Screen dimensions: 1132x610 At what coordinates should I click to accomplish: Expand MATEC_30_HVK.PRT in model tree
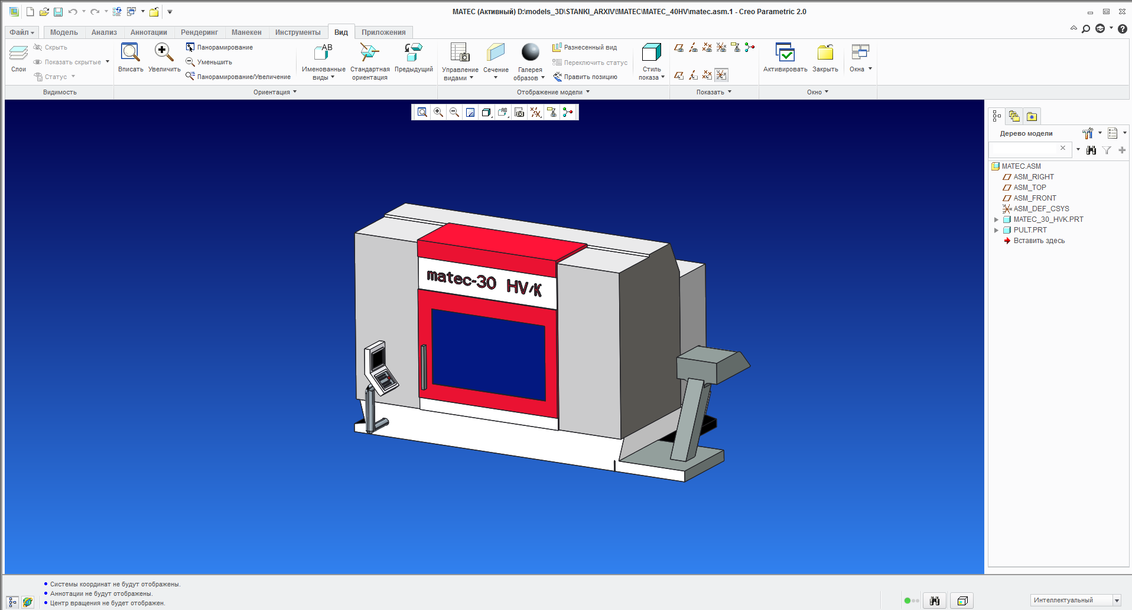click(x=996, y=219)
